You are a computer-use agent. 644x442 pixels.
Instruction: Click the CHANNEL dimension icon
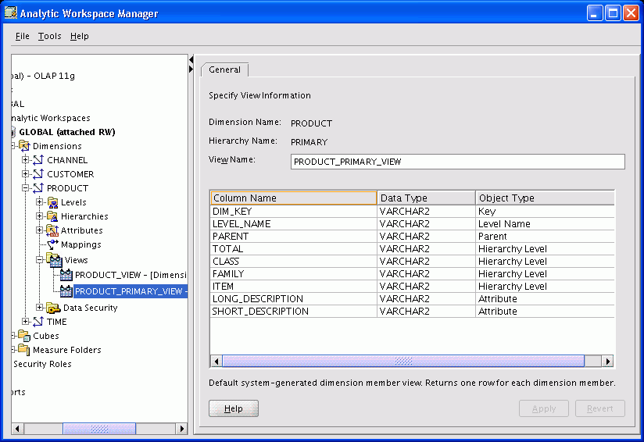[38, 160]
